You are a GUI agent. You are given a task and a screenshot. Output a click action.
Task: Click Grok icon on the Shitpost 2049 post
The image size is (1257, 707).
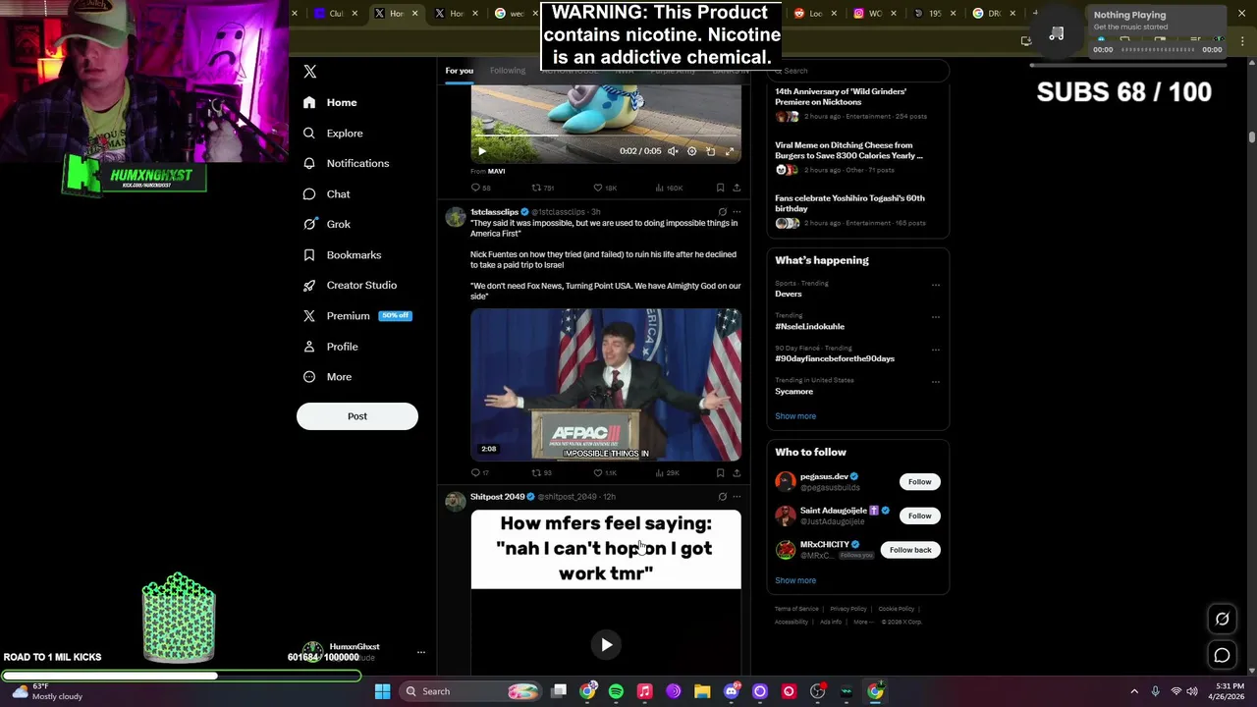722,497
